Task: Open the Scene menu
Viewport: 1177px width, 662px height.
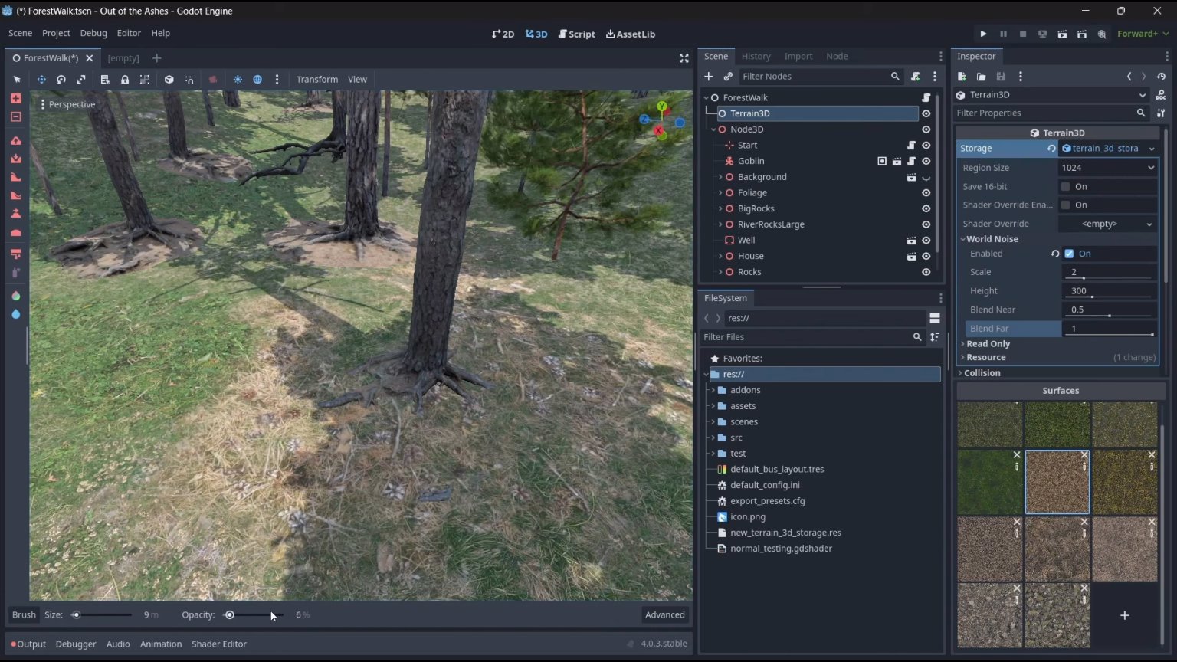Action: click(20, 33)
